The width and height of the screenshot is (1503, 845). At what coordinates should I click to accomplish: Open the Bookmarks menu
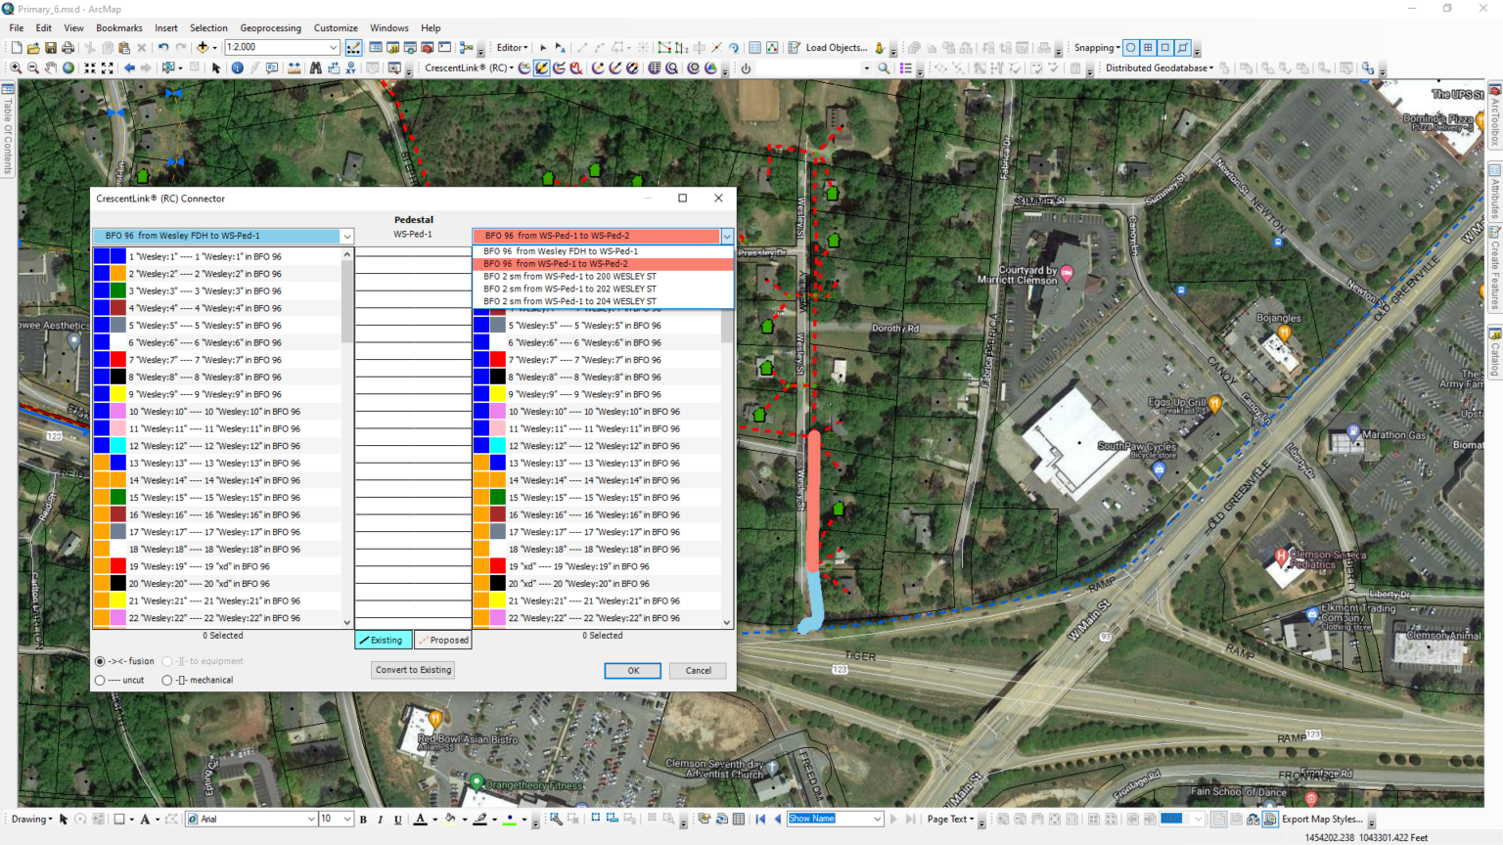pyautogui.click(x=118, y=27)
